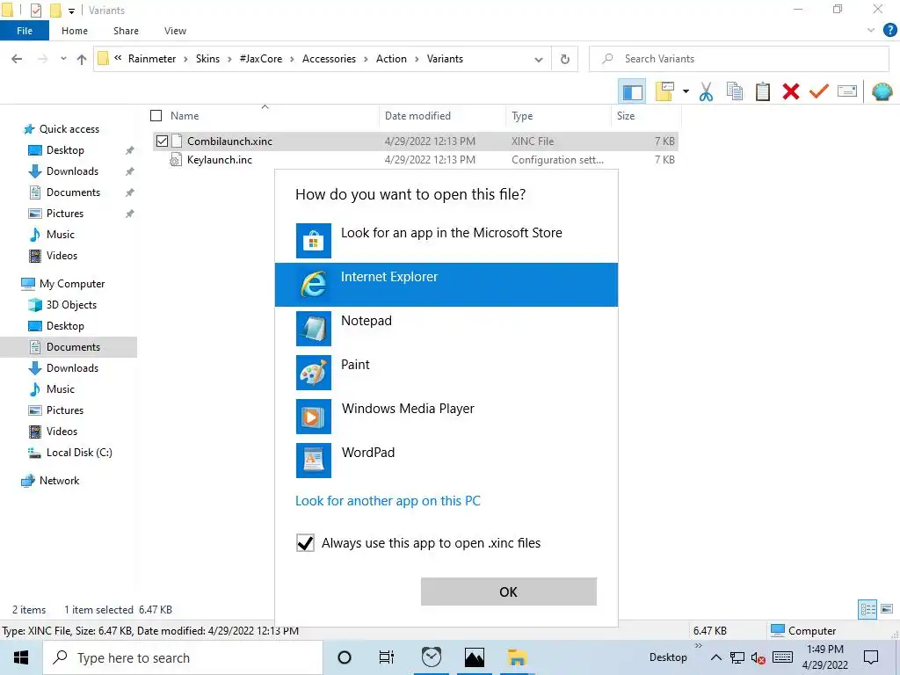Open pinned Pictures under Quick access

point(65,214)
